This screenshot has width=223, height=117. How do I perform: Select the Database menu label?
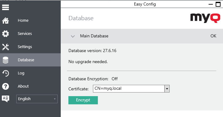(x=26, y=60)
